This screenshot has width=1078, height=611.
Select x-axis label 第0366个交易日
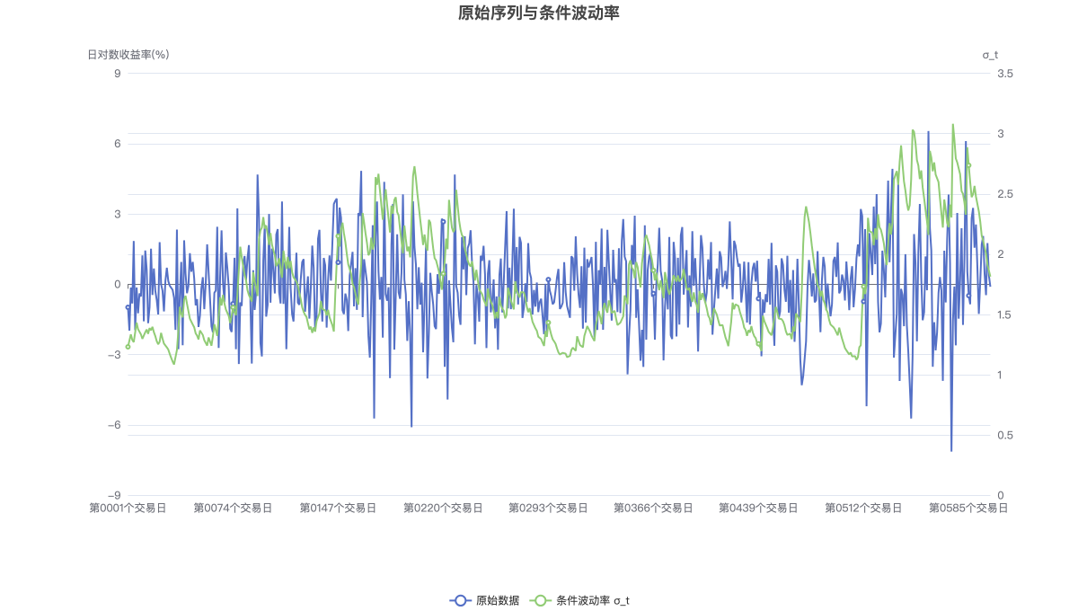click(653, 508)
